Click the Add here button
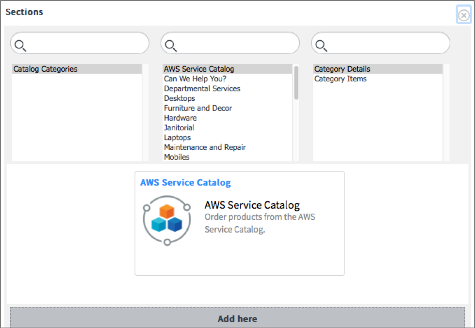 click(238, 318)
